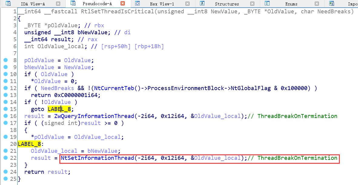Switch to the Structures tab
The height and width of the screenshot is (185, 358).
(227, 4)
